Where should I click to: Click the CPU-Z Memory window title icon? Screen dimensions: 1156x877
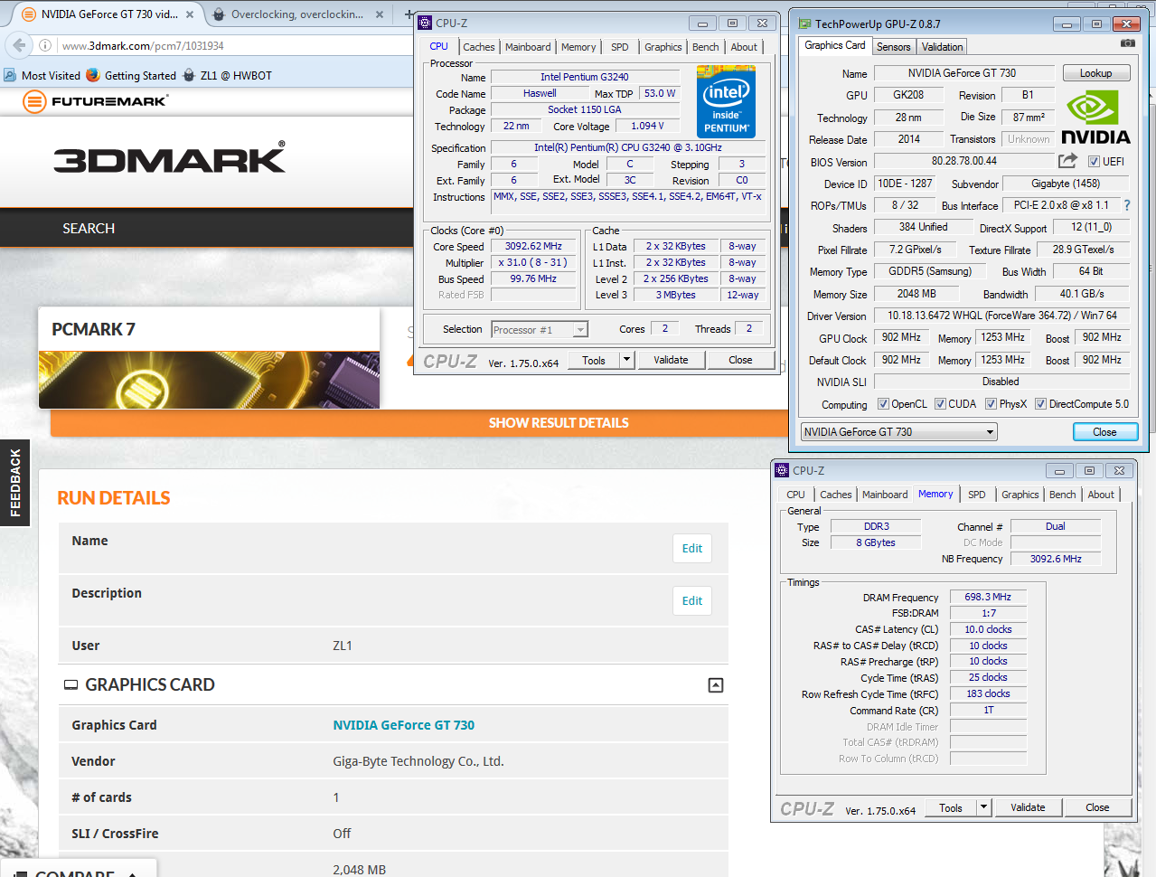click(x=782, y=470)
